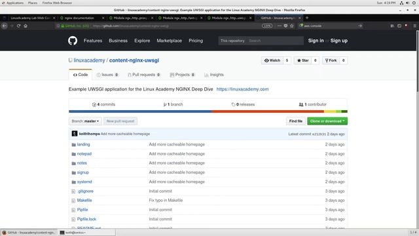Open the https://linuxacademy.com link
The width and height of the screenshot is (419, 236).
242,89
